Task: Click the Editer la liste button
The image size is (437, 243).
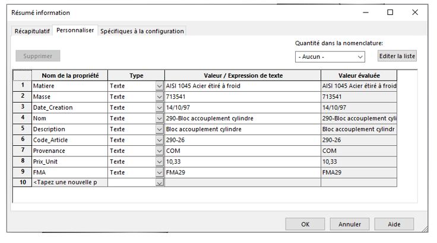Action: (397, 56)
